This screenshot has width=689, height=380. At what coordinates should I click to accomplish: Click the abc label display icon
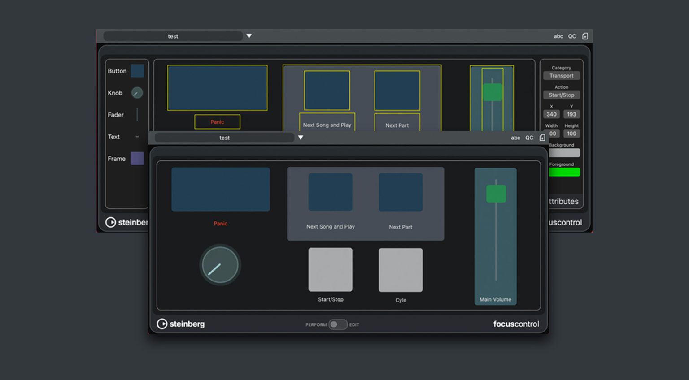[x=516, y=138]
